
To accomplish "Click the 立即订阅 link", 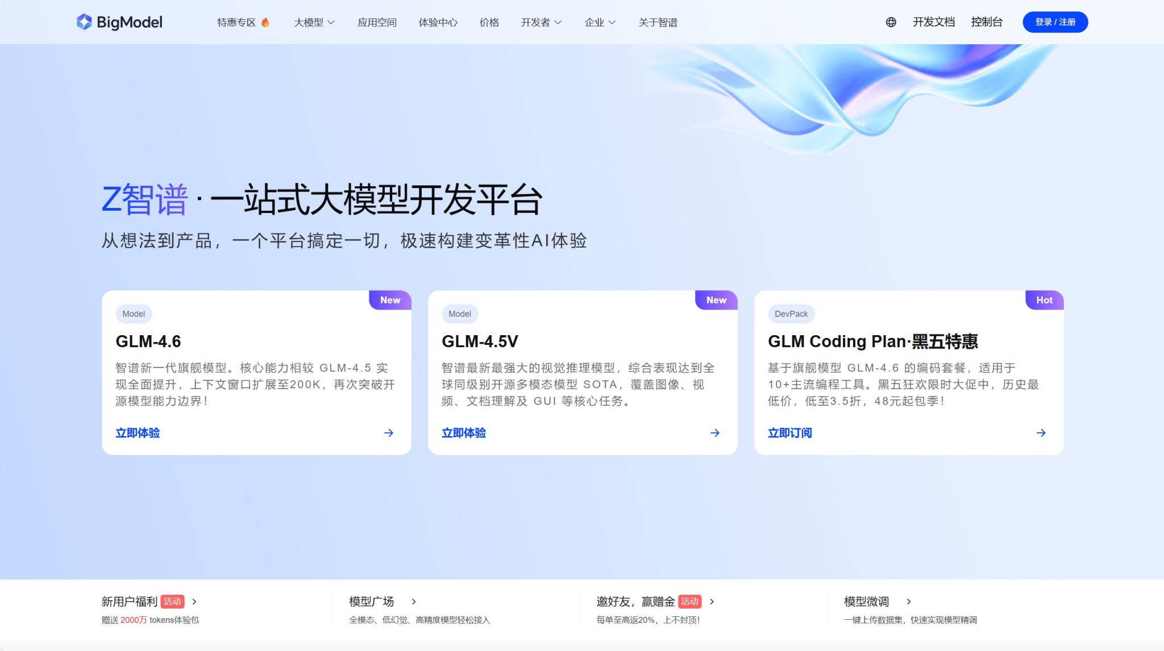I will 789,433.
